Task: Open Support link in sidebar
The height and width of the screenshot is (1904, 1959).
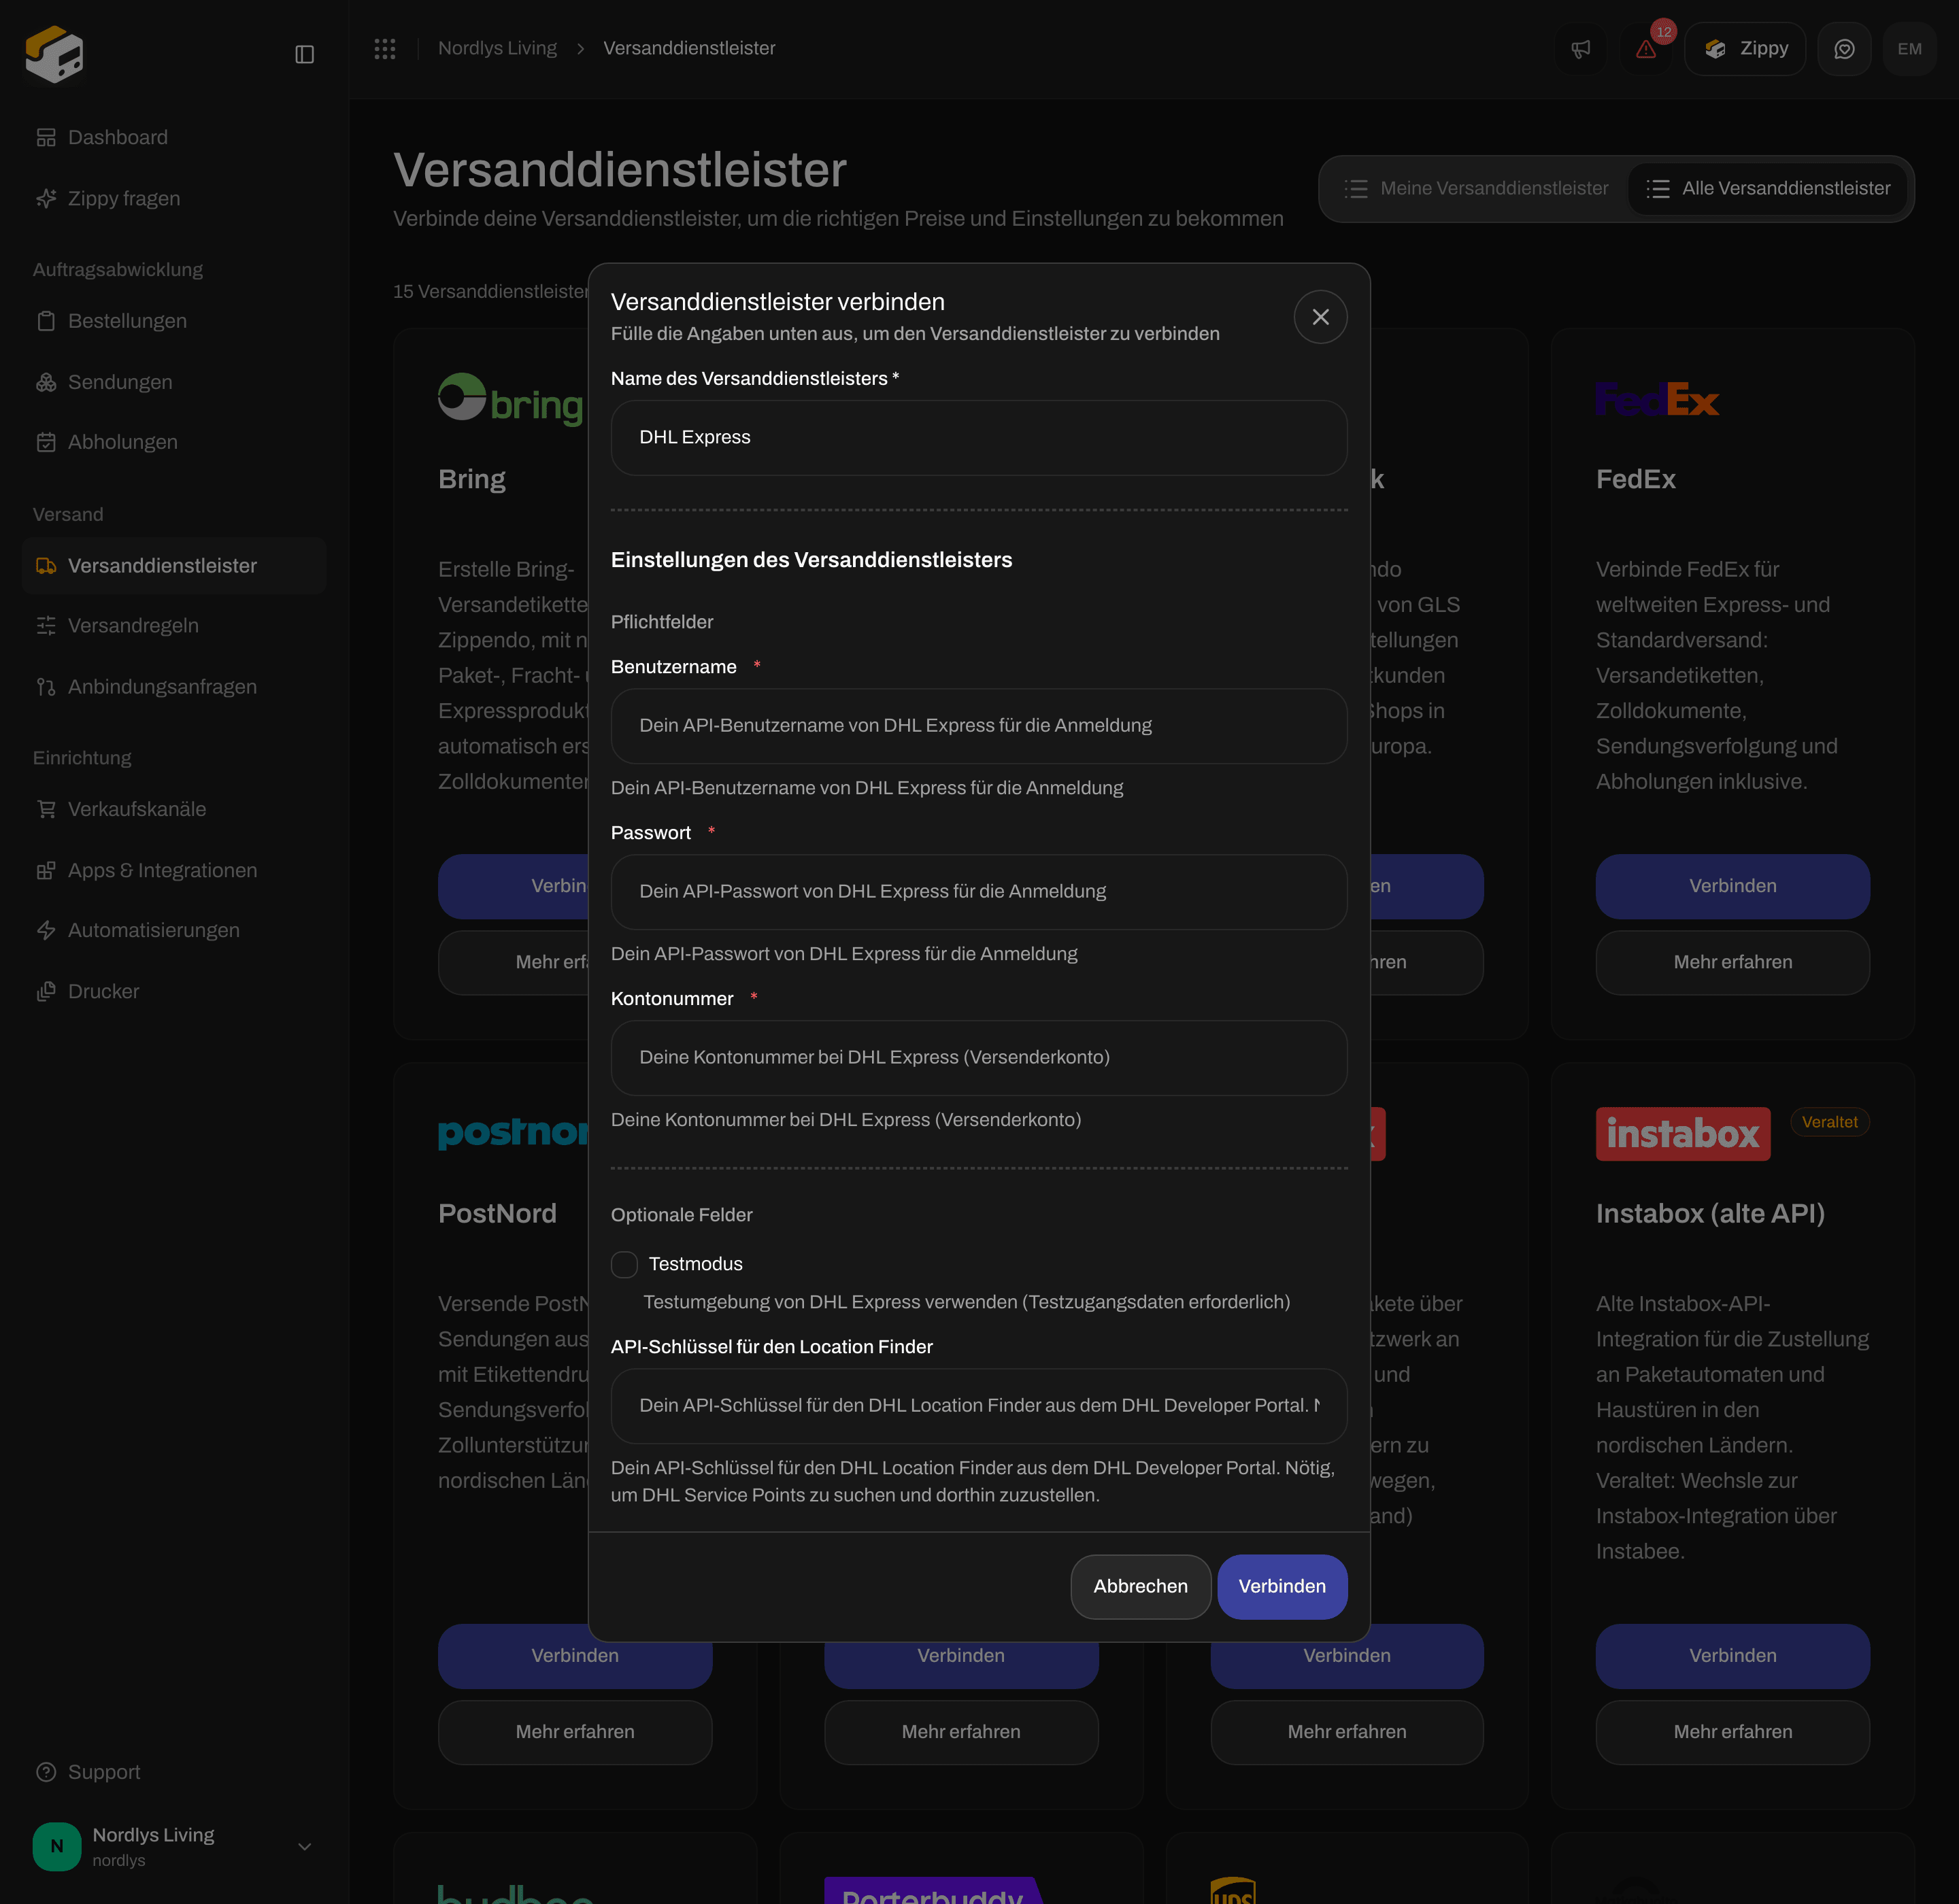Action: (174, 1772)
